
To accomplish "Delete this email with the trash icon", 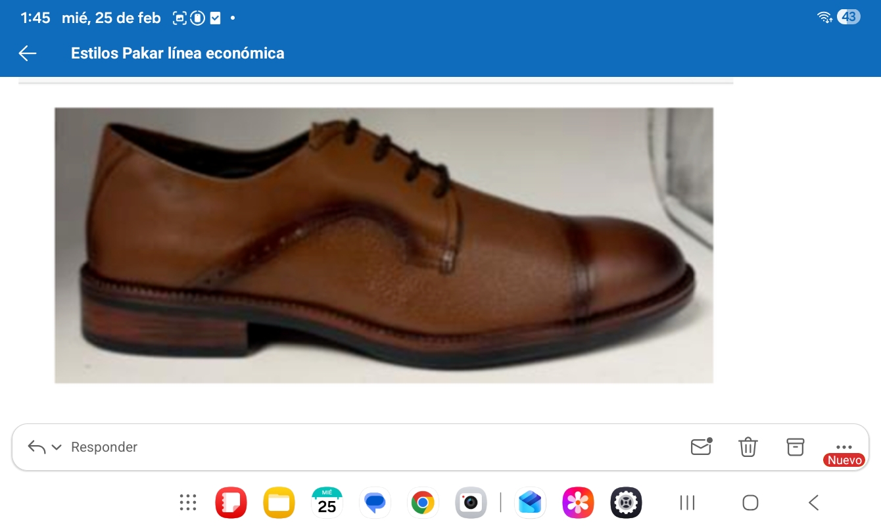I will [748, 447].
